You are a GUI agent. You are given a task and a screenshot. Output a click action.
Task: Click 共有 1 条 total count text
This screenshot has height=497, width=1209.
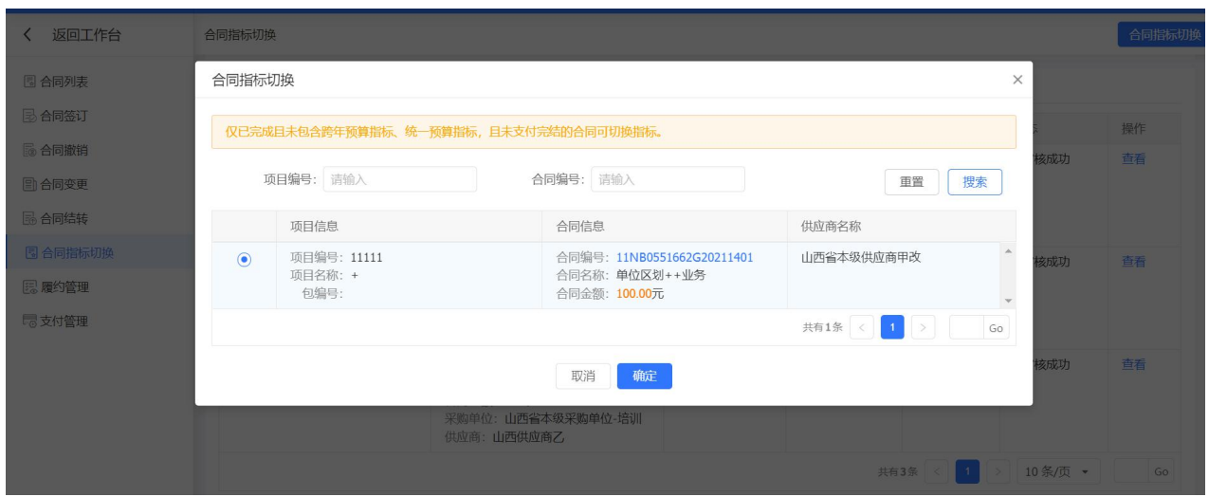tap(822, 327)
